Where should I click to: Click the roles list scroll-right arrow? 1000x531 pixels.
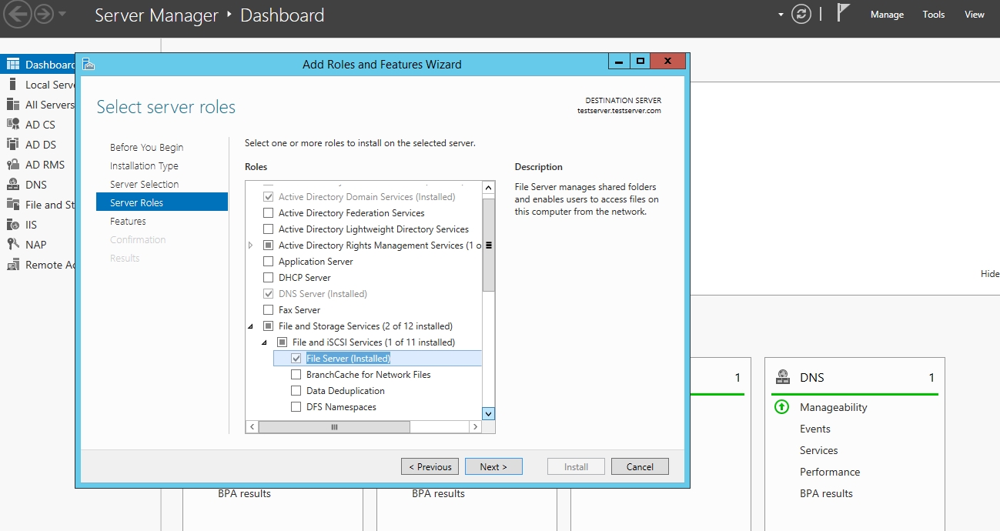[x=475, y=426]
